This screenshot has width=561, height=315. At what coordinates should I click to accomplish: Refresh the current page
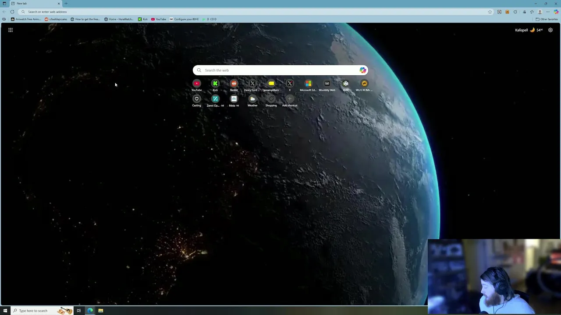[x=12, y=12]
